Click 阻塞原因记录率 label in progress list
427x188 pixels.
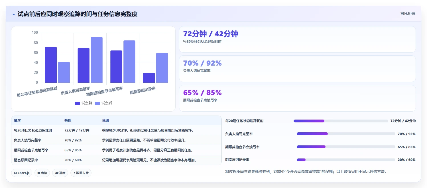237,160
